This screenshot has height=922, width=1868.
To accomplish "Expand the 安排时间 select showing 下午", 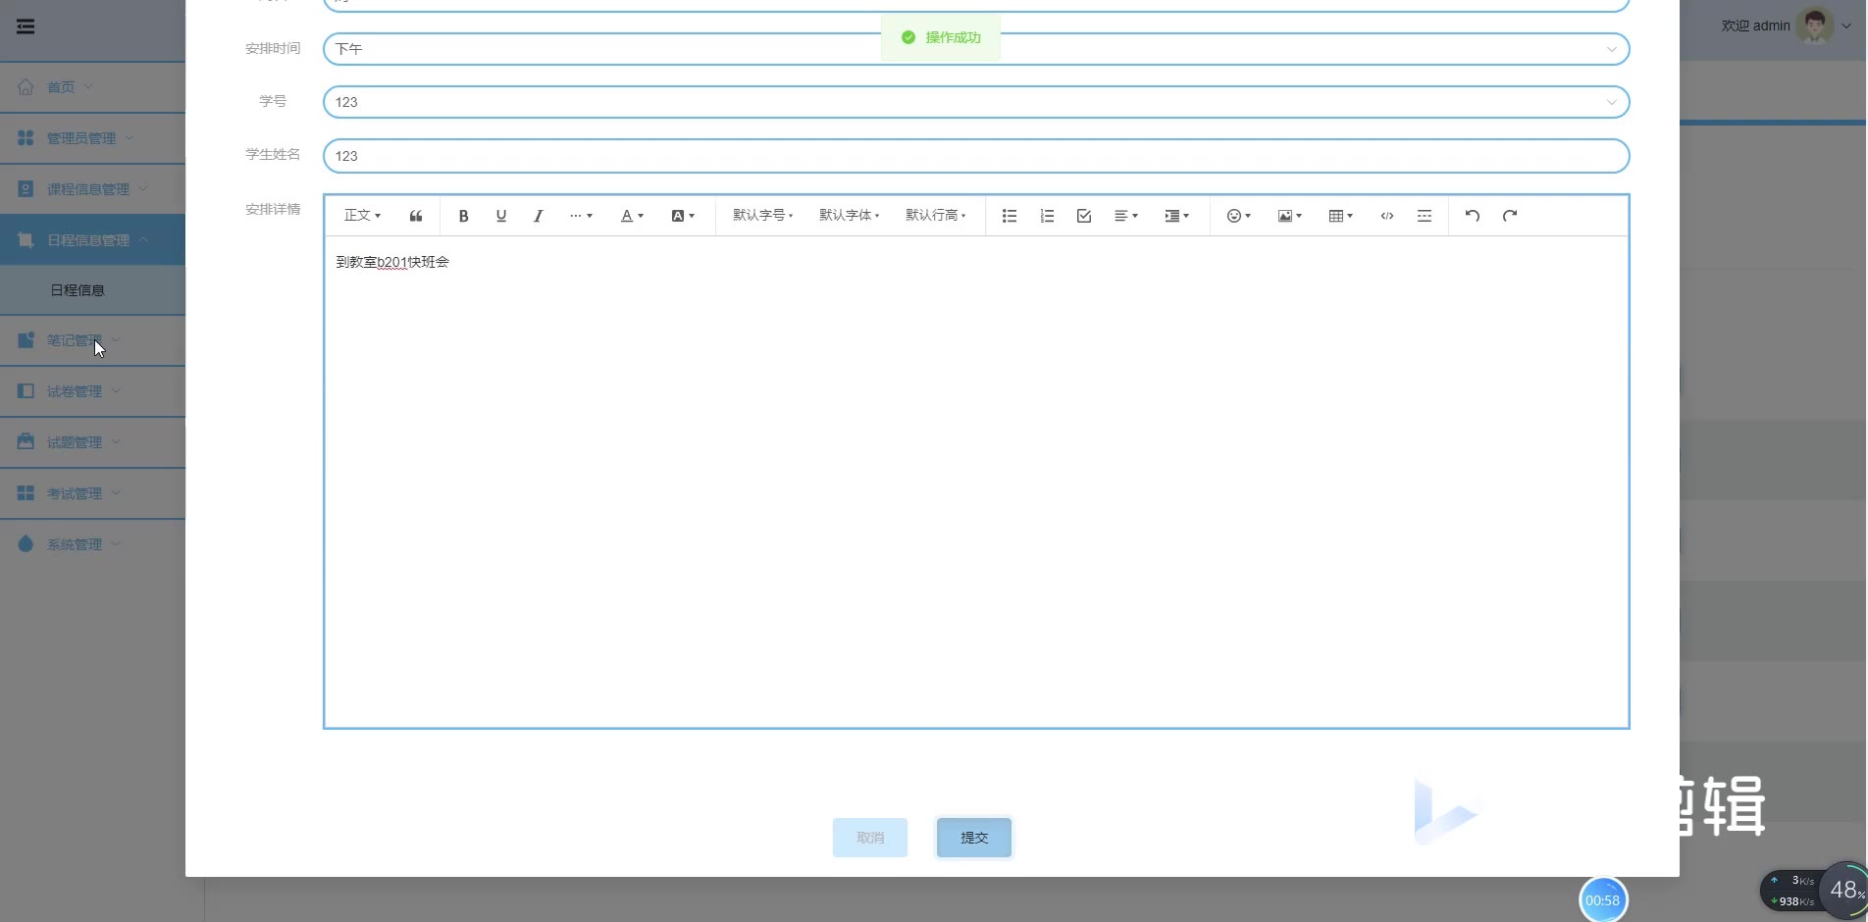I will pyautogui.click(x=976, y=49).
